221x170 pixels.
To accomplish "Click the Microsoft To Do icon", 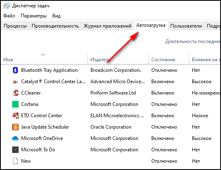I will tap(15, 150).
